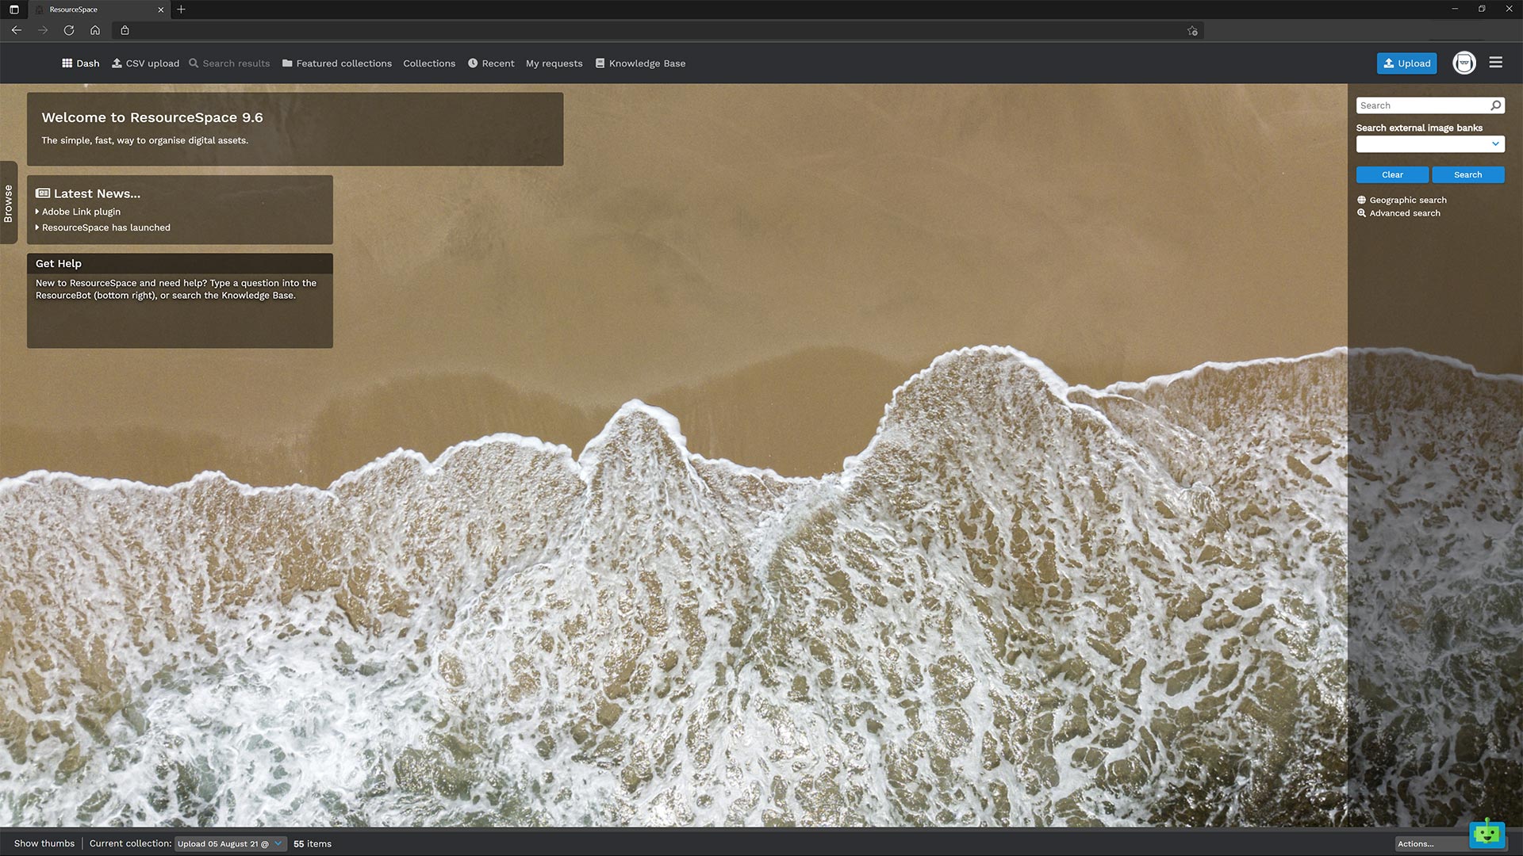Open the ResourceBot chat icon

(1486, 833)
